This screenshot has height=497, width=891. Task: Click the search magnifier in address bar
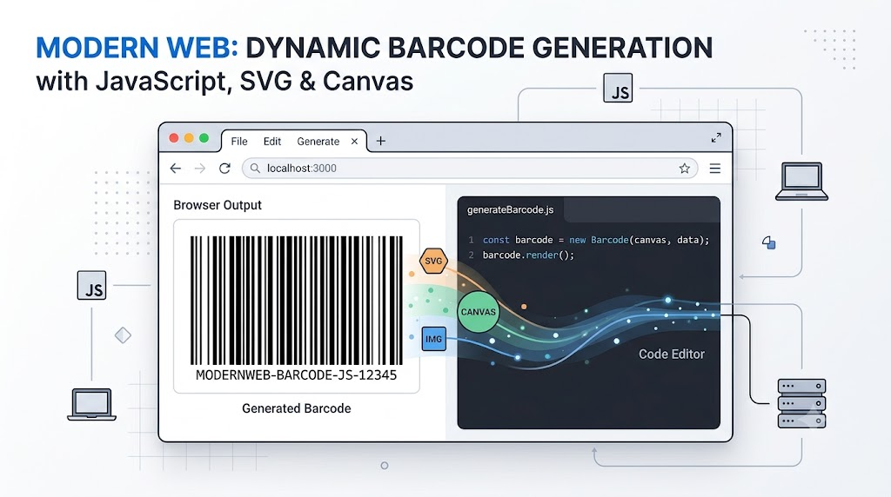[255, 168]
